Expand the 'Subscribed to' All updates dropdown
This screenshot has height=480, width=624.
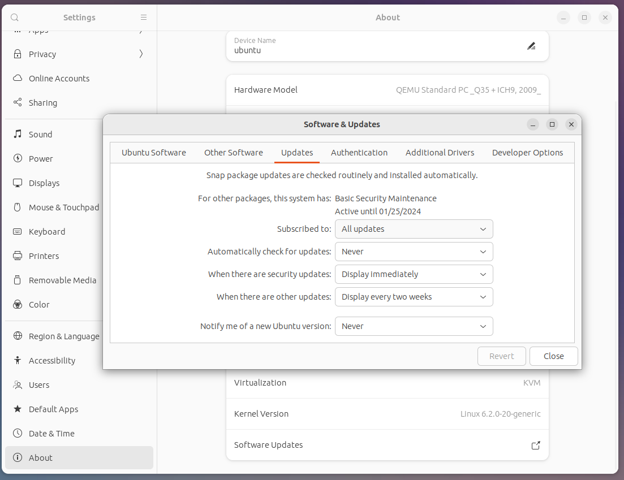[x=414, y=229]
